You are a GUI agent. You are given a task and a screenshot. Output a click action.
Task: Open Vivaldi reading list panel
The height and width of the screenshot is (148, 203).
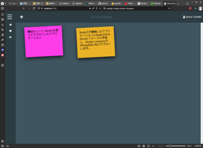3,20
